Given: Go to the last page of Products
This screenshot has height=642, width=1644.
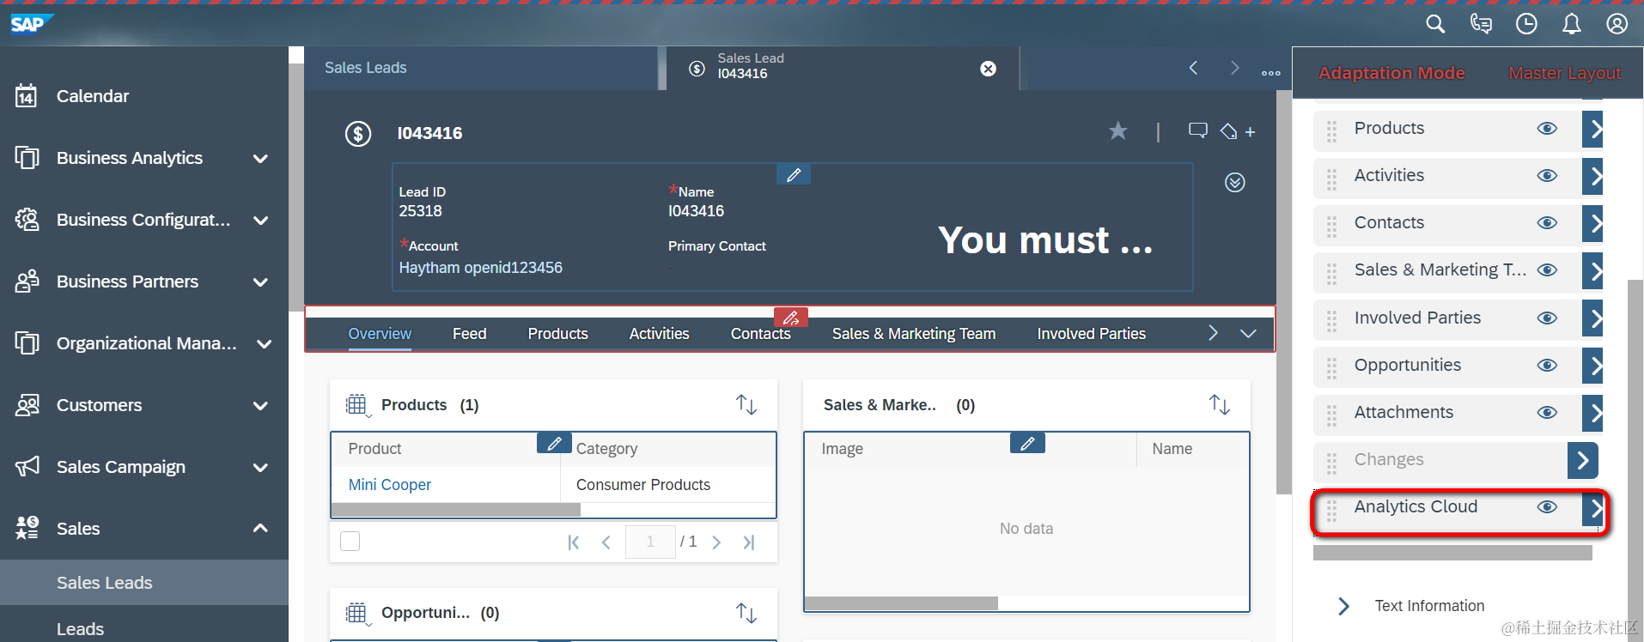Looking at the screenshot, I should pyautogui.click(x=749, y=542).
